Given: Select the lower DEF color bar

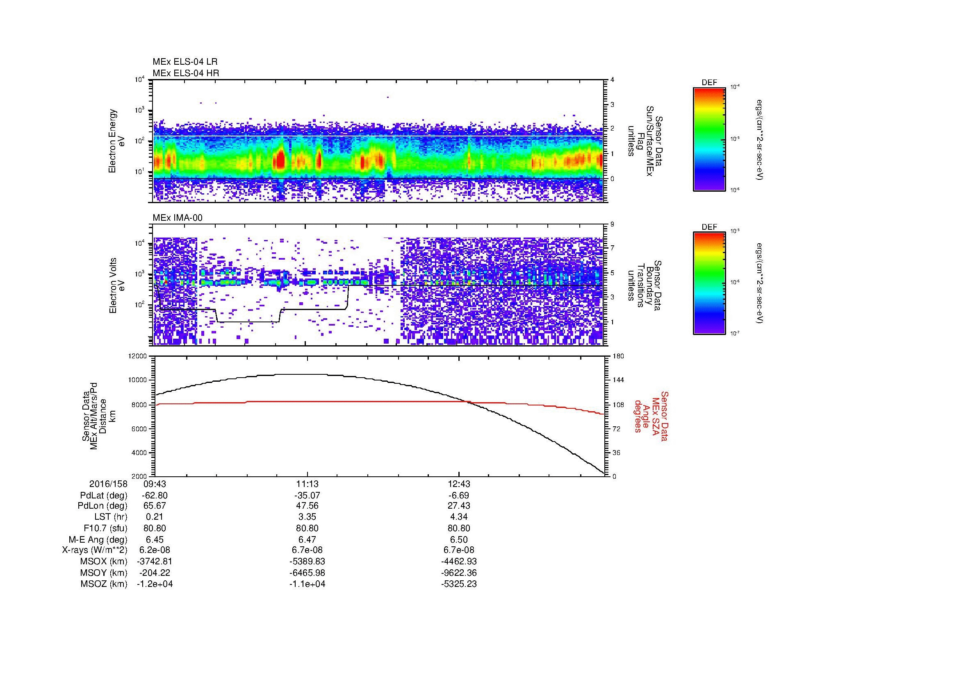Looking at the screenshot, I should pyautogui.click(x=709, y=283).
